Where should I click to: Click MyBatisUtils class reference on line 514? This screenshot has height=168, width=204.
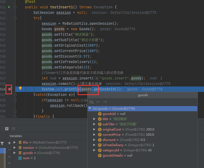(75, 23)
